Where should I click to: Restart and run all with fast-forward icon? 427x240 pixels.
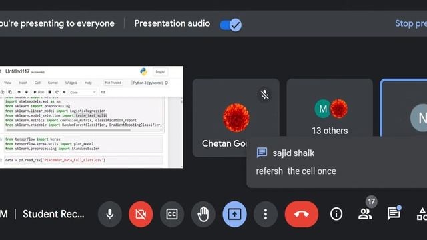64,92
